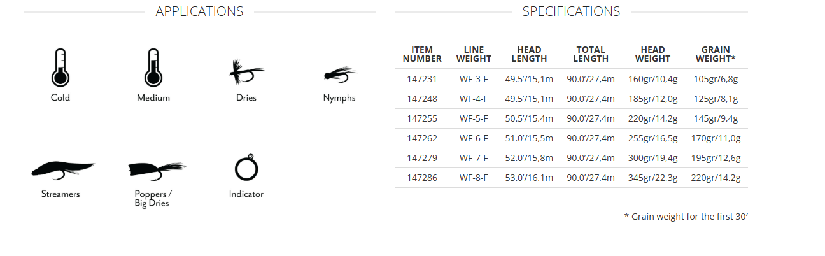Viewport: 825px width, 256px height.
Task: Select the Dries fly icon
Action: click(x=246, y=73)
